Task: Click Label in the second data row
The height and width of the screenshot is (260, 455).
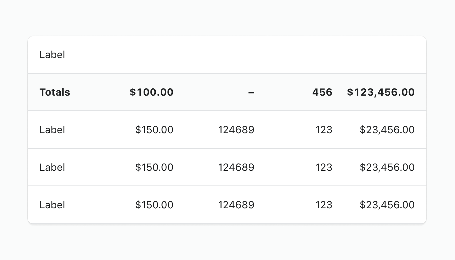Action: tap(52, 167)
